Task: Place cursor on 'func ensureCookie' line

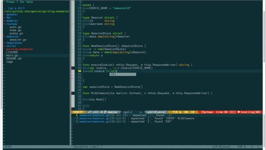Action: click(138, 65)
